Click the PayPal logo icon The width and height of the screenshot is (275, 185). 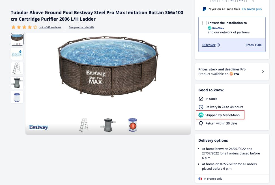tap(204, 9)
